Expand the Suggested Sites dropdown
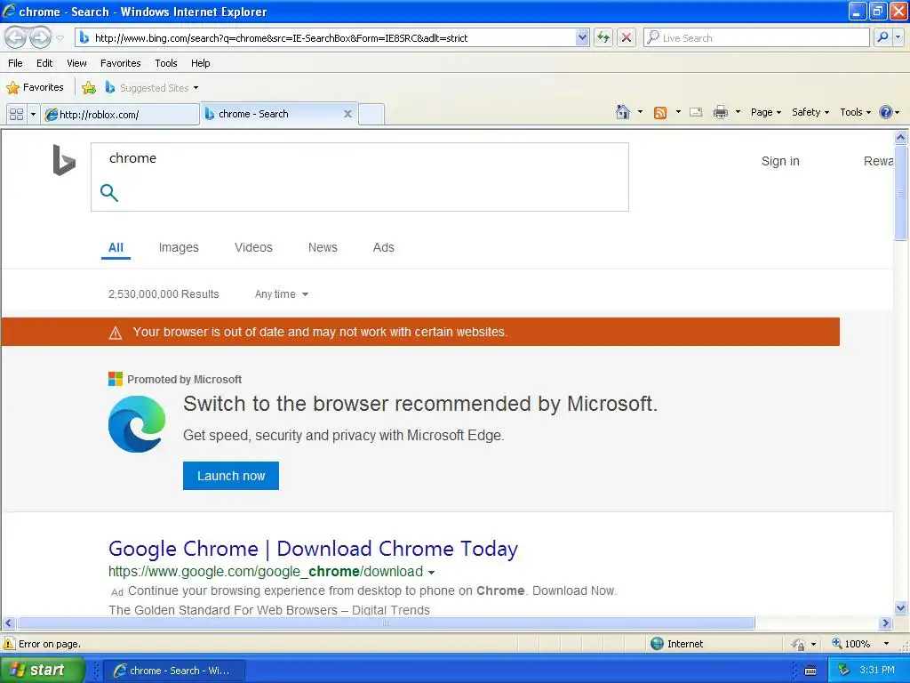The height and width of the screenshot is (683, 910). click(196, 88)
